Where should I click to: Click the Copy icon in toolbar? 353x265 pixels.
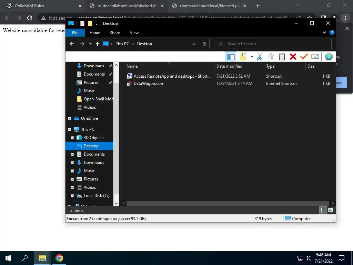pos(271,57)
